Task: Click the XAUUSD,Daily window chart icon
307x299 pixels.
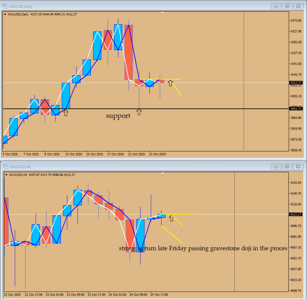Action: [x=4, y=6]
